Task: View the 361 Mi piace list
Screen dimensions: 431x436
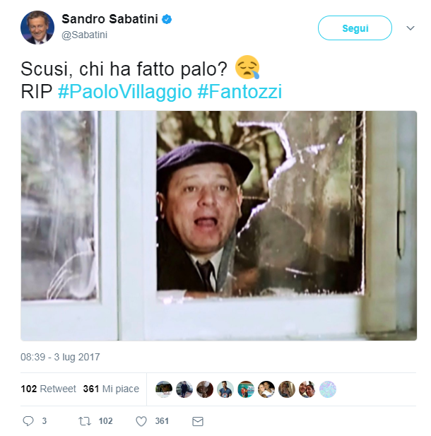Action: (111, 389)
